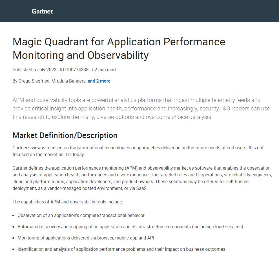
Task: Click the "52 min read" label
Action: pyautogui.click(x=104, y=70)
